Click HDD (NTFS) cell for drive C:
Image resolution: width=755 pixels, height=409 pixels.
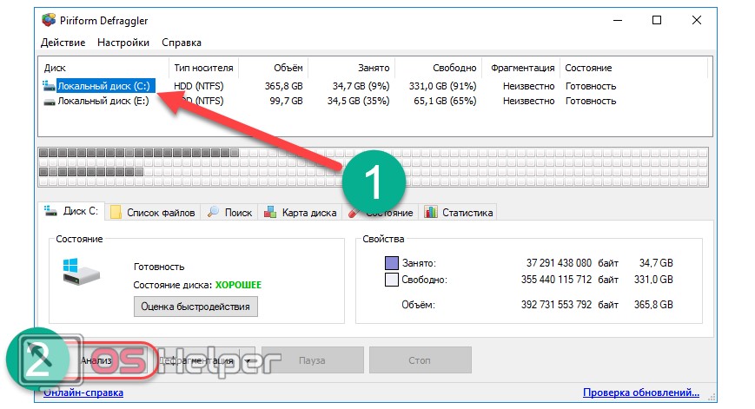(199, 86)
